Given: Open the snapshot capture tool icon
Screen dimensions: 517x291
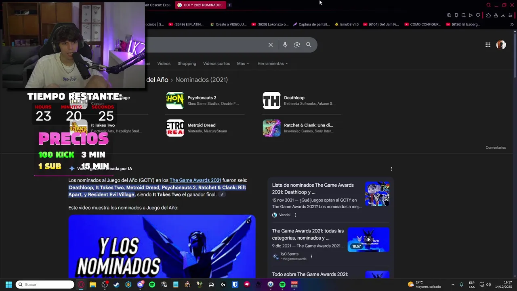Looking at the screenshot, I should [463, 15].
